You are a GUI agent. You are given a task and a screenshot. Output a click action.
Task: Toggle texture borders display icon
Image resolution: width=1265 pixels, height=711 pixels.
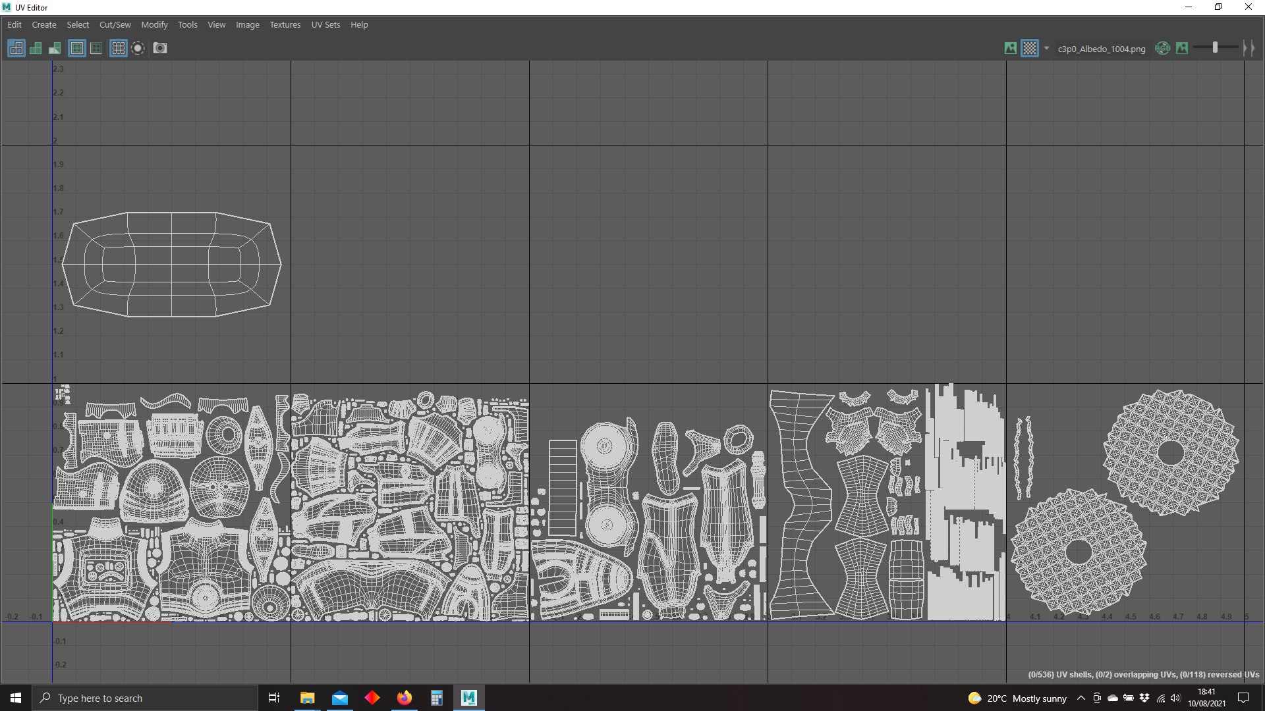click(77, 48)
